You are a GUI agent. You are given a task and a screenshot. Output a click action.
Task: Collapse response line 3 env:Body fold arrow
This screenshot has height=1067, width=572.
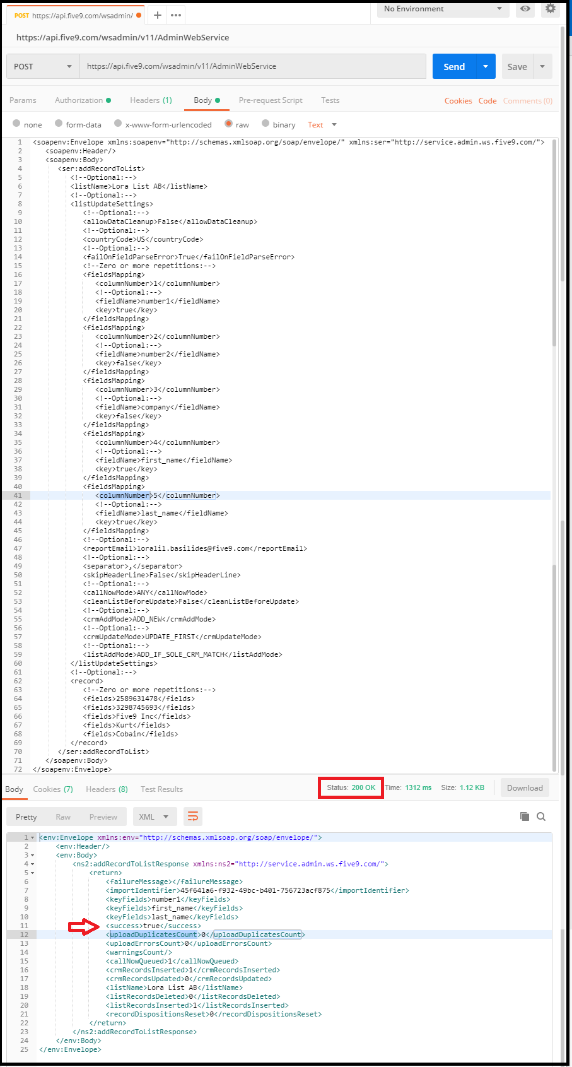click(33, 856)
